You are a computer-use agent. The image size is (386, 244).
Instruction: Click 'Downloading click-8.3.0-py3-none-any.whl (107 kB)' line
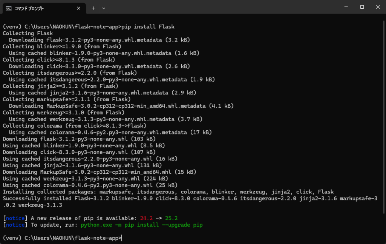(79, 152)
